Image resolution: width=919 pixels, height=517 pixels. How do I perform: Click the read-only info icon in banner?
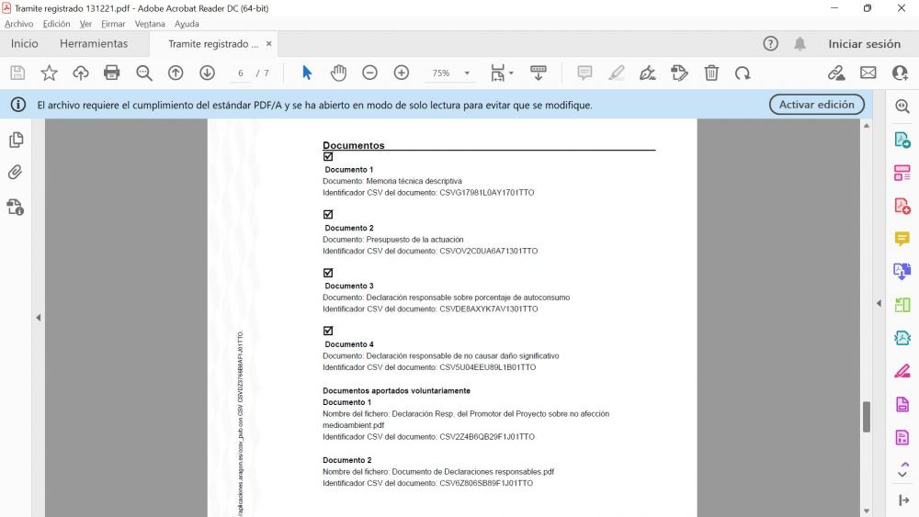18,105
